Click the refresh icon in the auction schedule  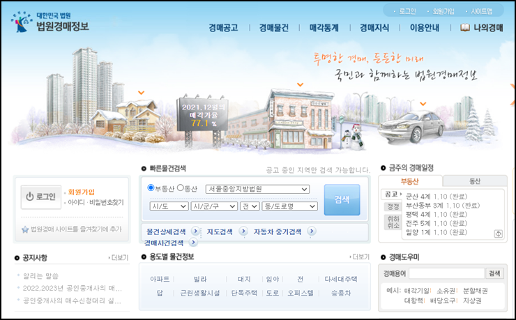(x=499, y=234)
